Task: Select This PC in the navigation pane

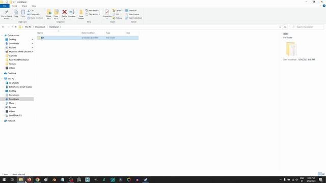Action: click(11, 79)
